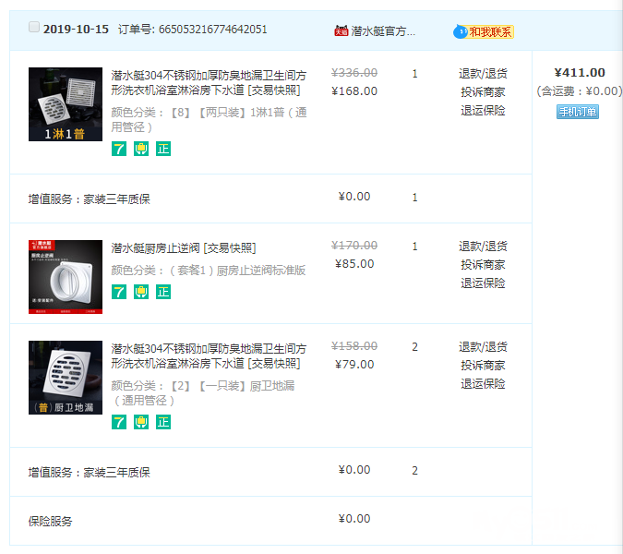Open the 厨房止逆阀 product thumbnail
The width and height of the screenshot is (623, 554).
click(x=66, y=277)
